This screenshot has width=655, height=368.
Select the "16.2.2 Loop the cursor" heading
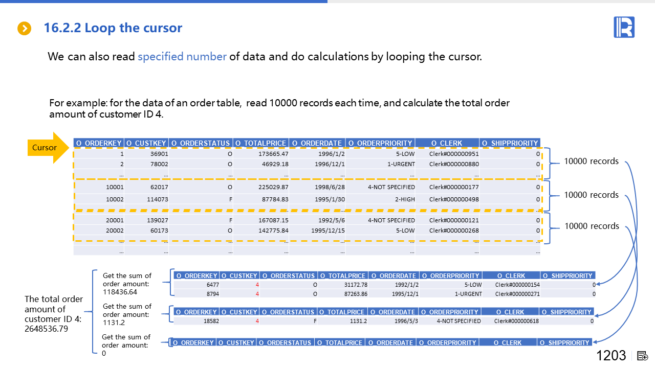pyautogui.click(x=113, y=28)
